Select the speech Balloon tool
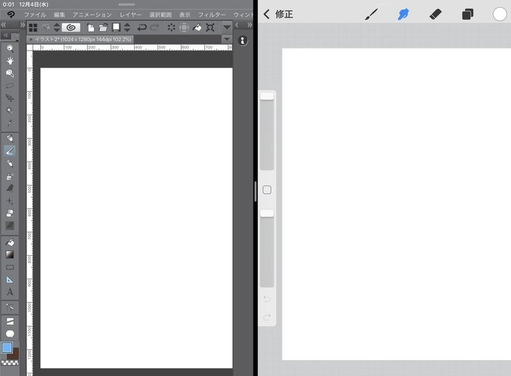Screen dimensions: 511x376 pyautogui.click(x=10, y=334)
